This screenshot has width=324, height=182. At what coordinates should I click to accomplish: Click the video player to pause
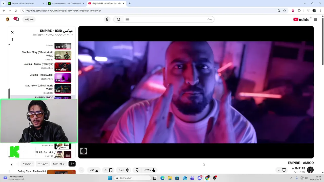click(196, 92)
